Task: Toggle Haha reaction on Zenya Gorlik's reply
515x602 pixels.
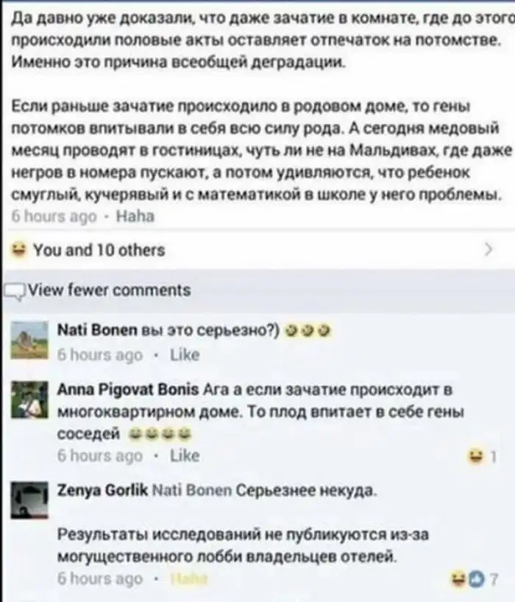Action: [188, 578]
